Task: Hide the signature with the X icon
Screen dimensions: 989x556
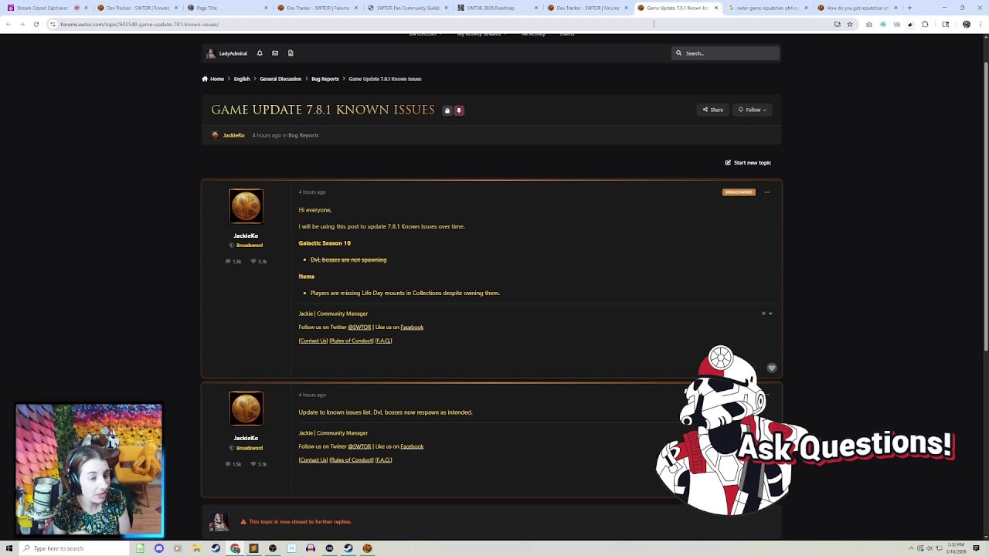Action: pyautogui.click(x=763, y=314)
